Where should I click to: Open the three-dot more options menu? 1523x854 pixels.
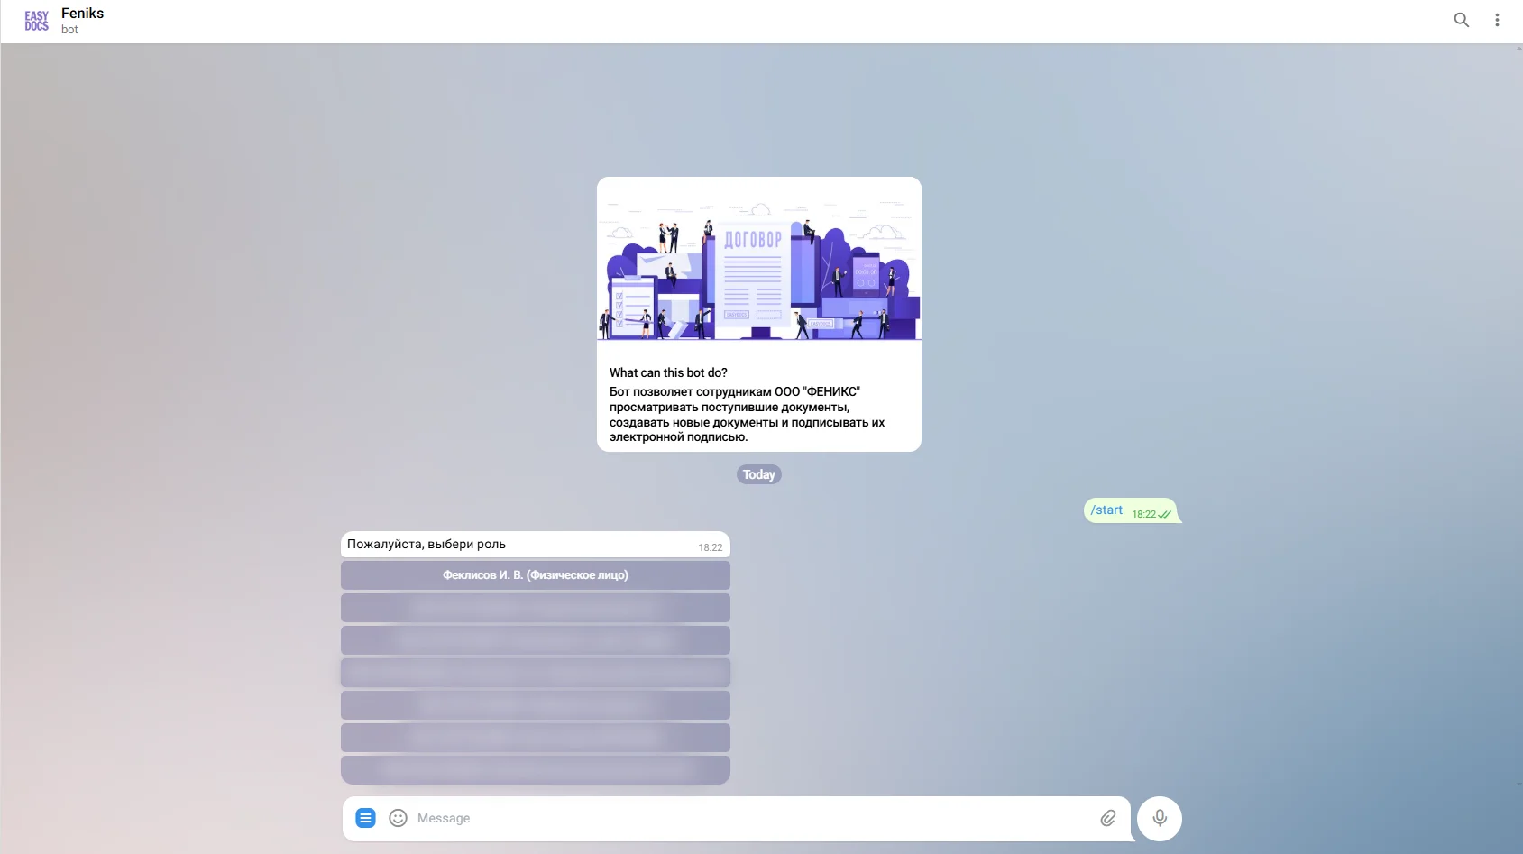point(1497,20)
